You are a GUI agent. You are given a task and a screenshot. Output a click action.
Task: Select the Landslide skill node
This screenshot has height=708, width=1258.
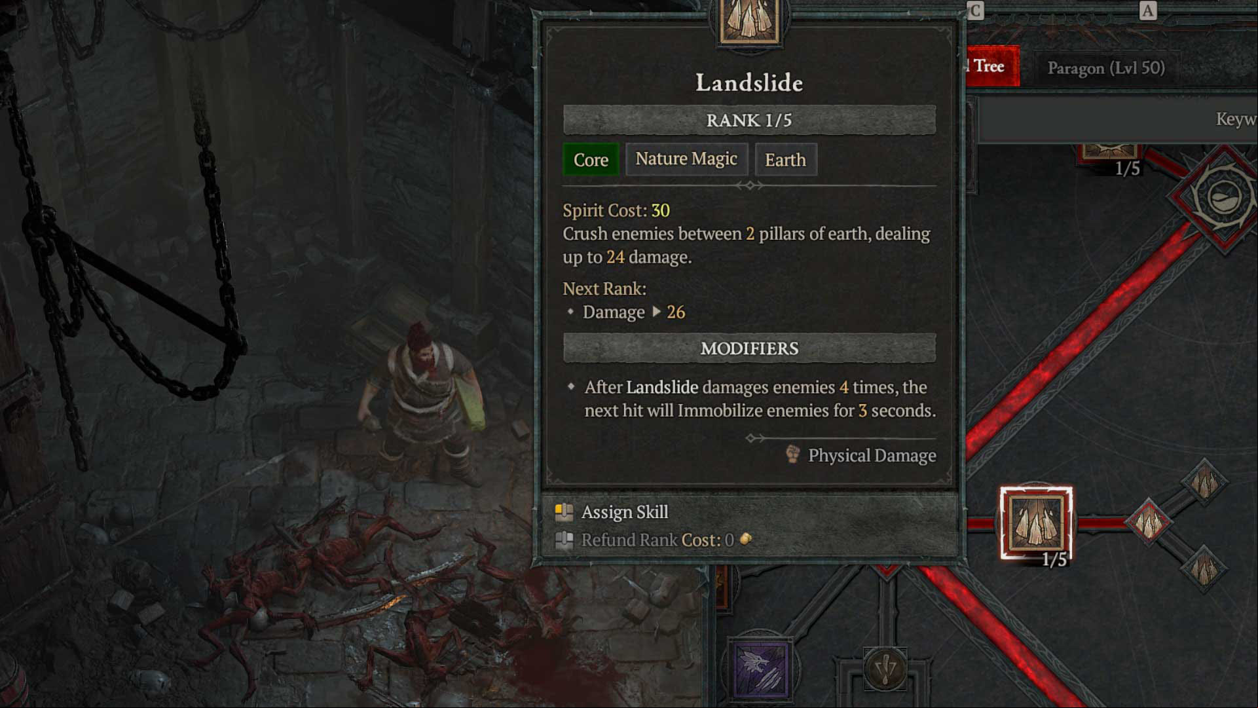[1036, 523]
